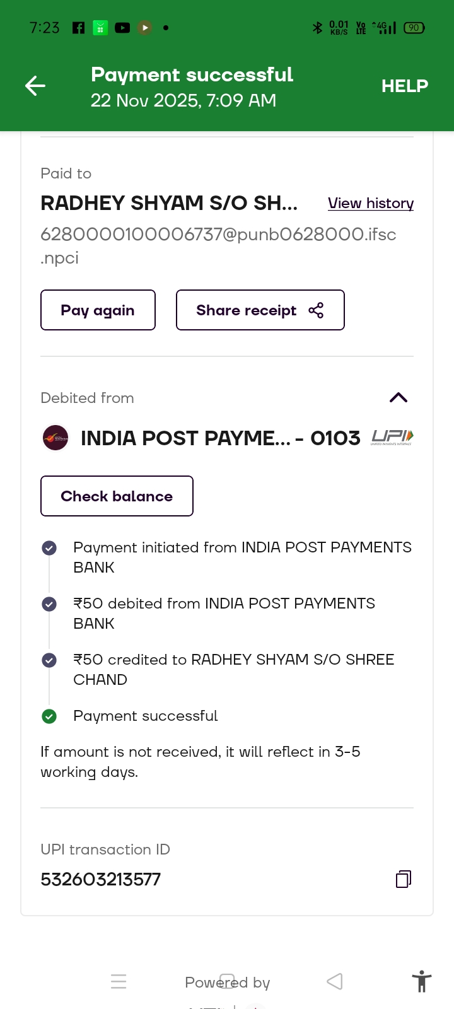
Task: Tap the UPI logo icon
Action: pyautogui.click(x=392, y=437)
